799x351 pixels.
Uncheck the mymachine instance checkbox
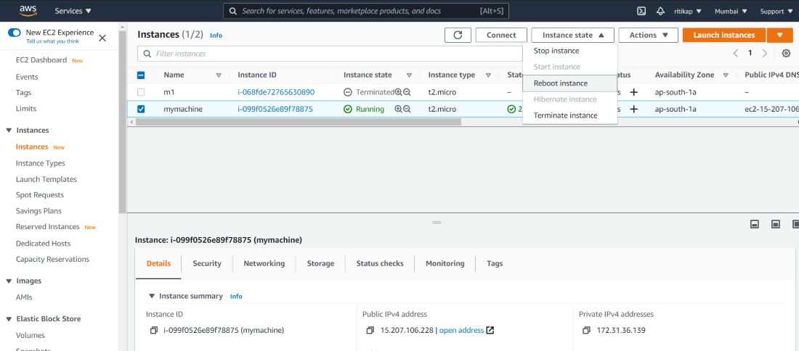(x=141, y=109)
